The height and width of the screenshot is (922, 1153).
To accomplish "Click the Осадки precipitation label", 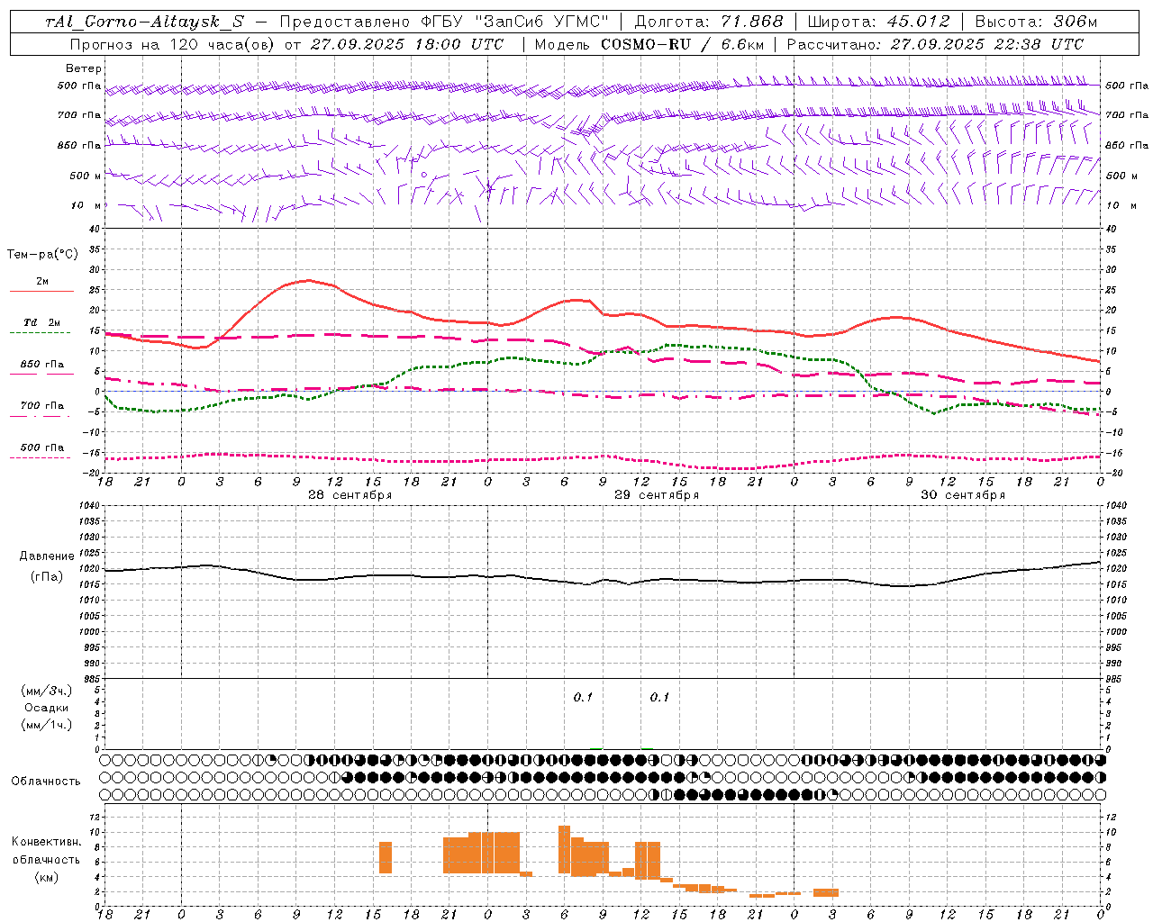I will point(46,709).
